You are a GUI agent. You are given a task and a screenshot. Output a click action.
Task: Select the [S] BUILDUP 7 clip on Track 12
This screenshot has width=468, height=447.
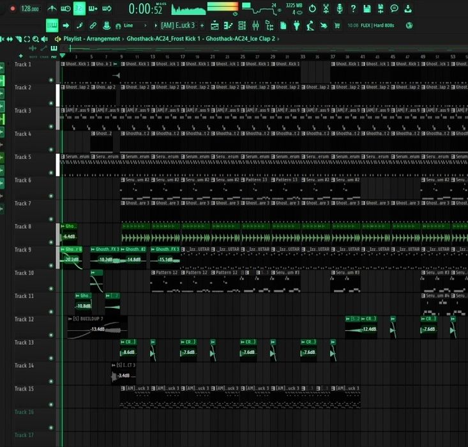(97, 327)
